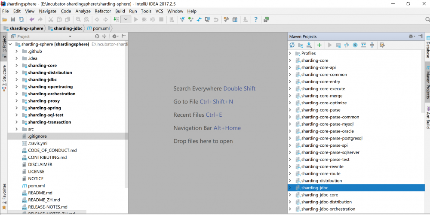Collapse all in the Maven Projects toolbar

click(x=372, y=45)
